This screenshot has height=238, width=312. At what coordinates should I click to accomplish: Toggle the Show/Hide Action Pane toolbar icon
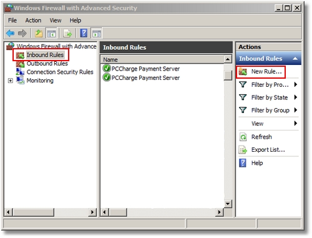tap(97, 33)
